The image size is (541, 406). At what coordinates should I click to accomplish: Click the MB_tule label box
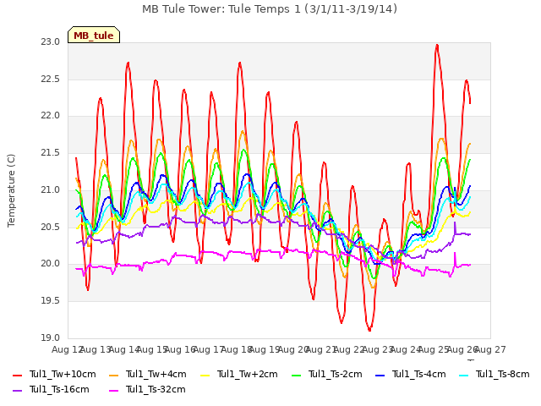tap(94, 35)
